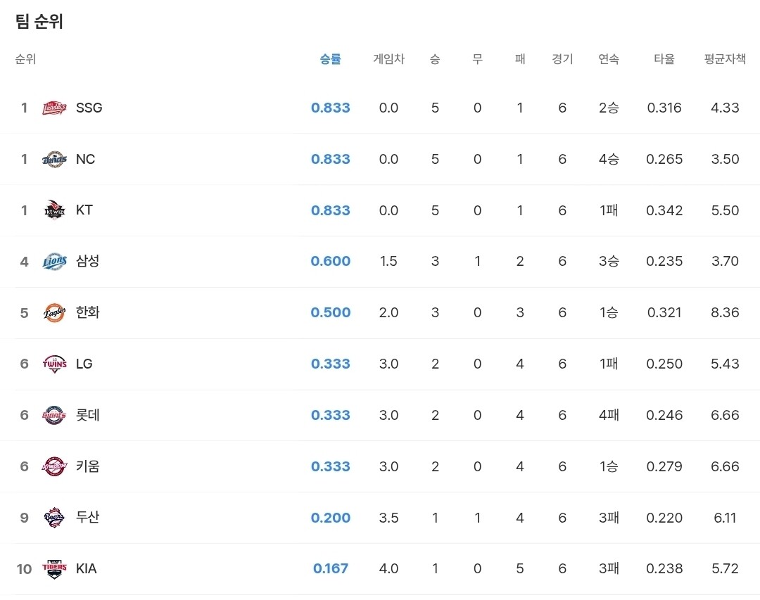The image size is (760, 600).
Task: Open the 한화 team name link
Action: [88, 312]
